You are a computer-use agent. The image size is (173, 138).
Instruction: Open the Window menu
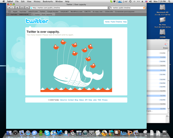(59, 1)
